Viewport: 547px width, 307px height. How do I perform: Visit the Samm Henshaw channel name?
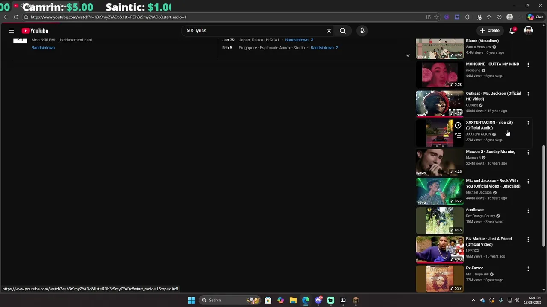pos(479,47)
